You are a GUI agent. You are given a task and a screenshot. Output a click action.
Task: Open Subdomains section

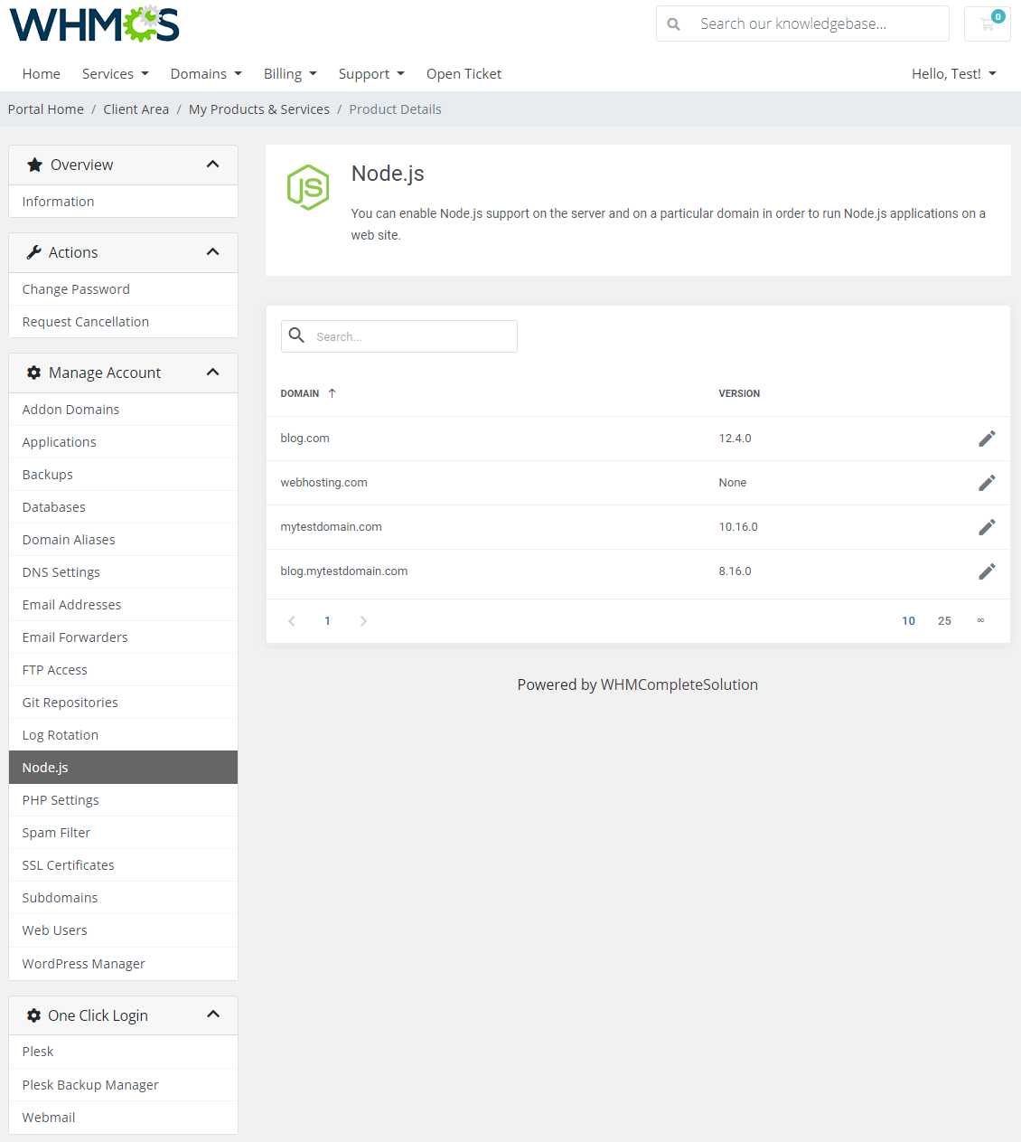(x=123, y=898)
